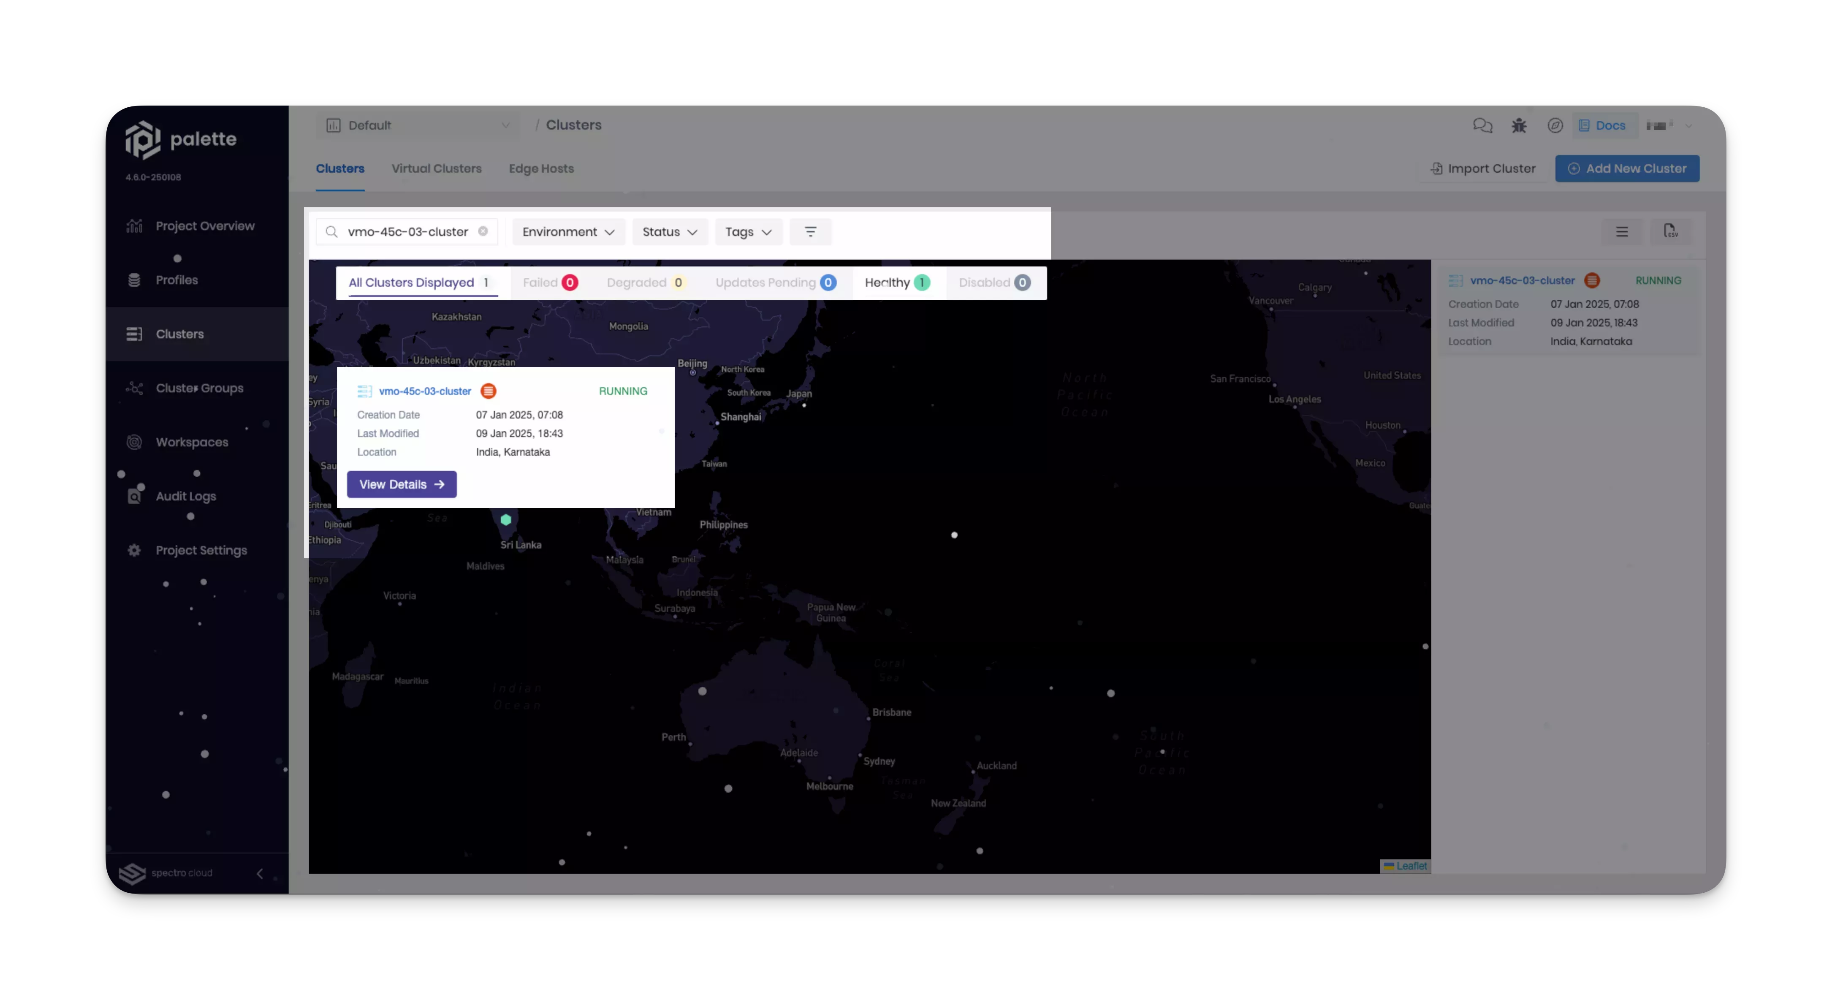The image size is (1832, 1000).
Task: Export clusters as CSV file icon
Action: click(1671, 232)
